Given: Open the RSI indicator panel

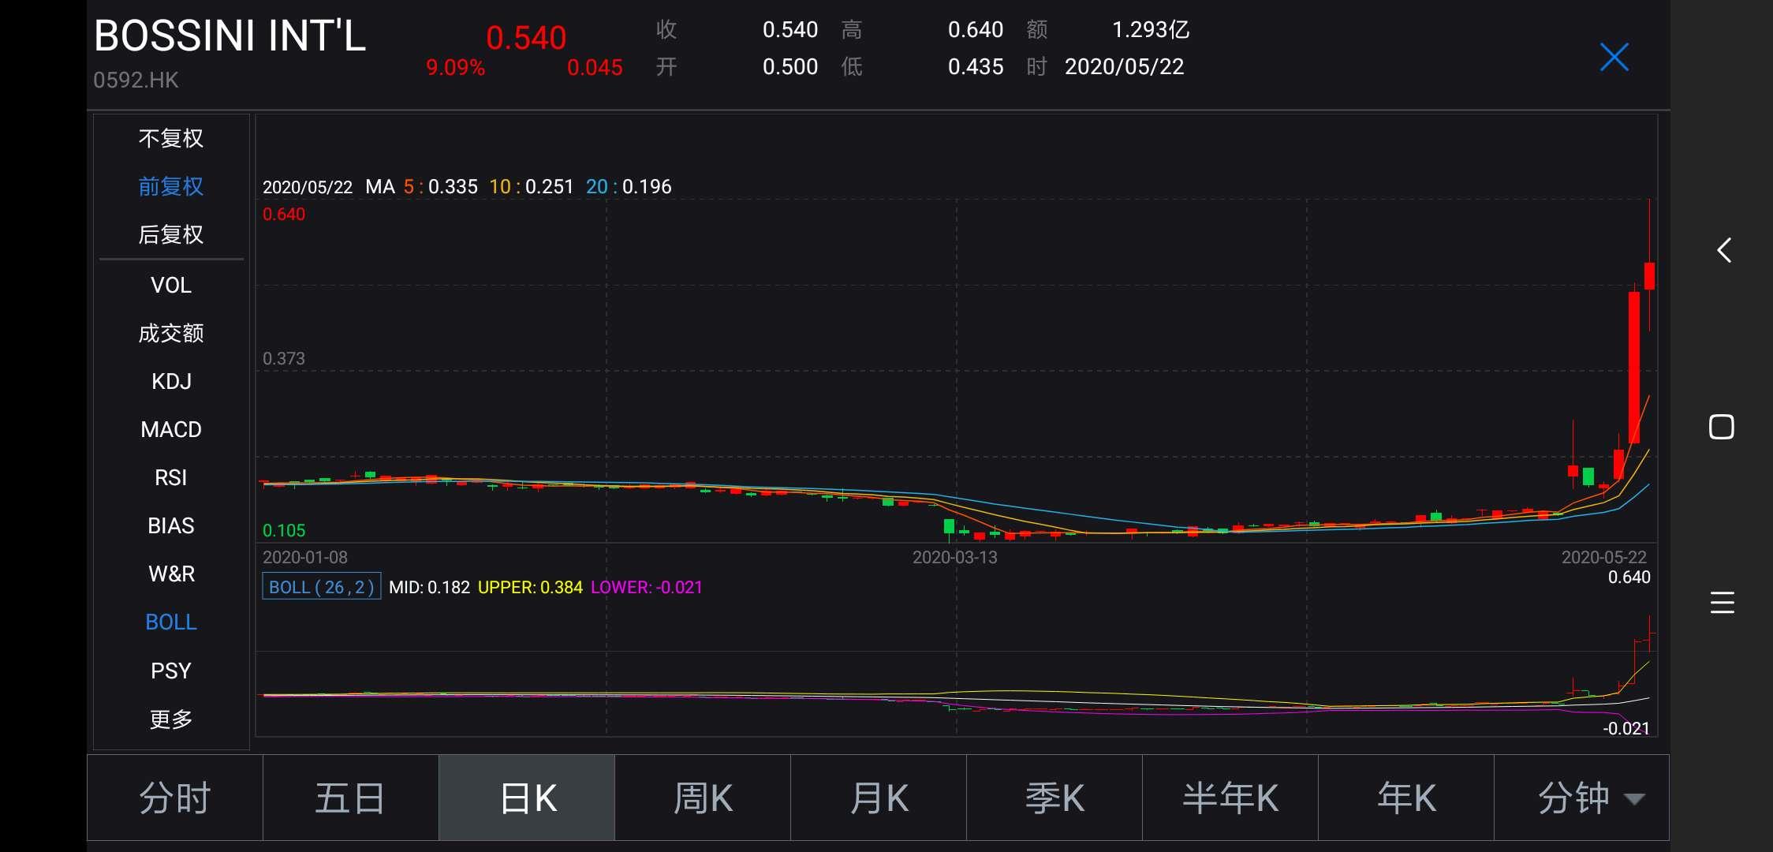Looking at the screenshot, I should tap(170, 477).
